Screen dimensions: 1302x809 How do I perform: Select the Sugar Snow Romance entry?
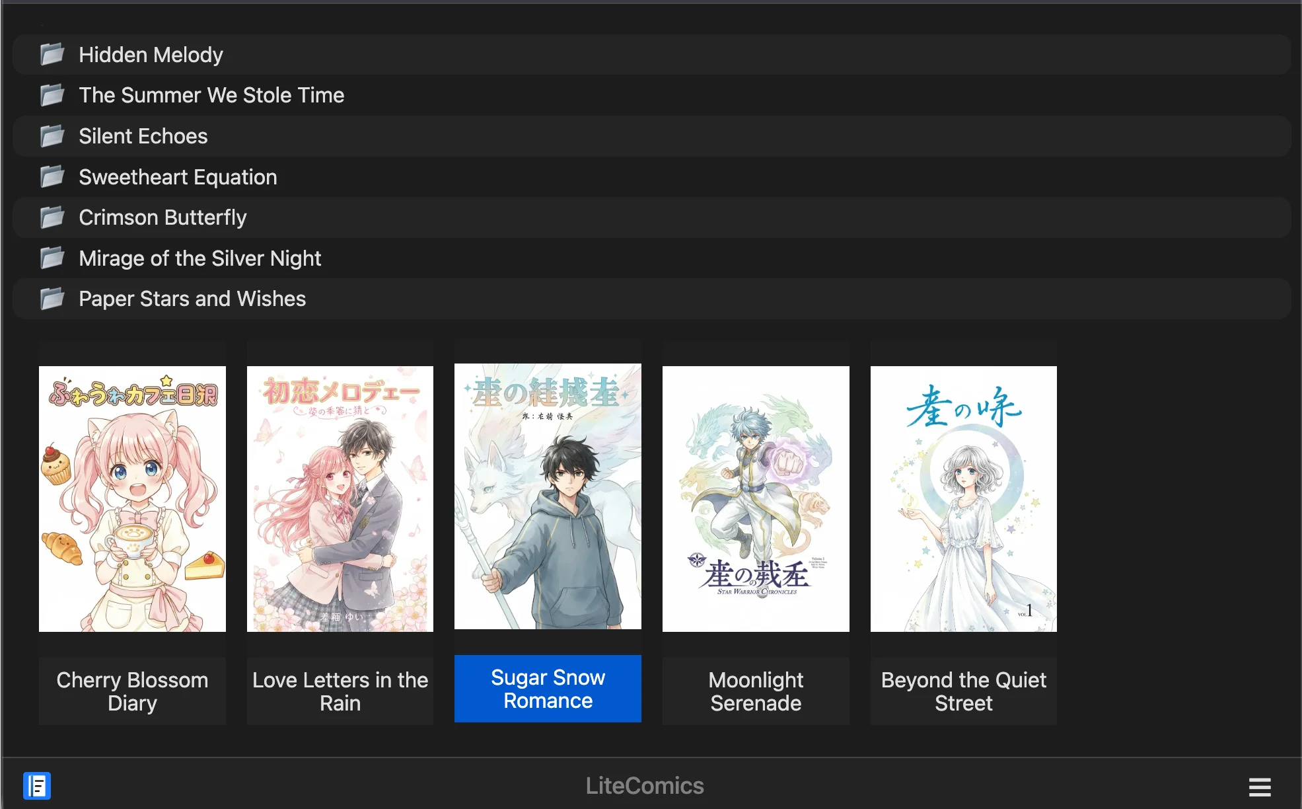548,688
